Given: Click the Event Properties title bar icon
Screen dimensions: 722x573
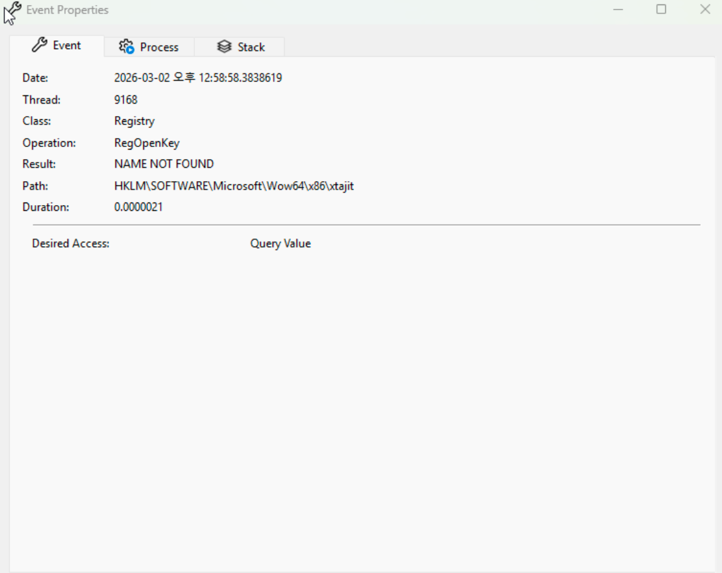Looking at the screenshot, I should [13, 11].
